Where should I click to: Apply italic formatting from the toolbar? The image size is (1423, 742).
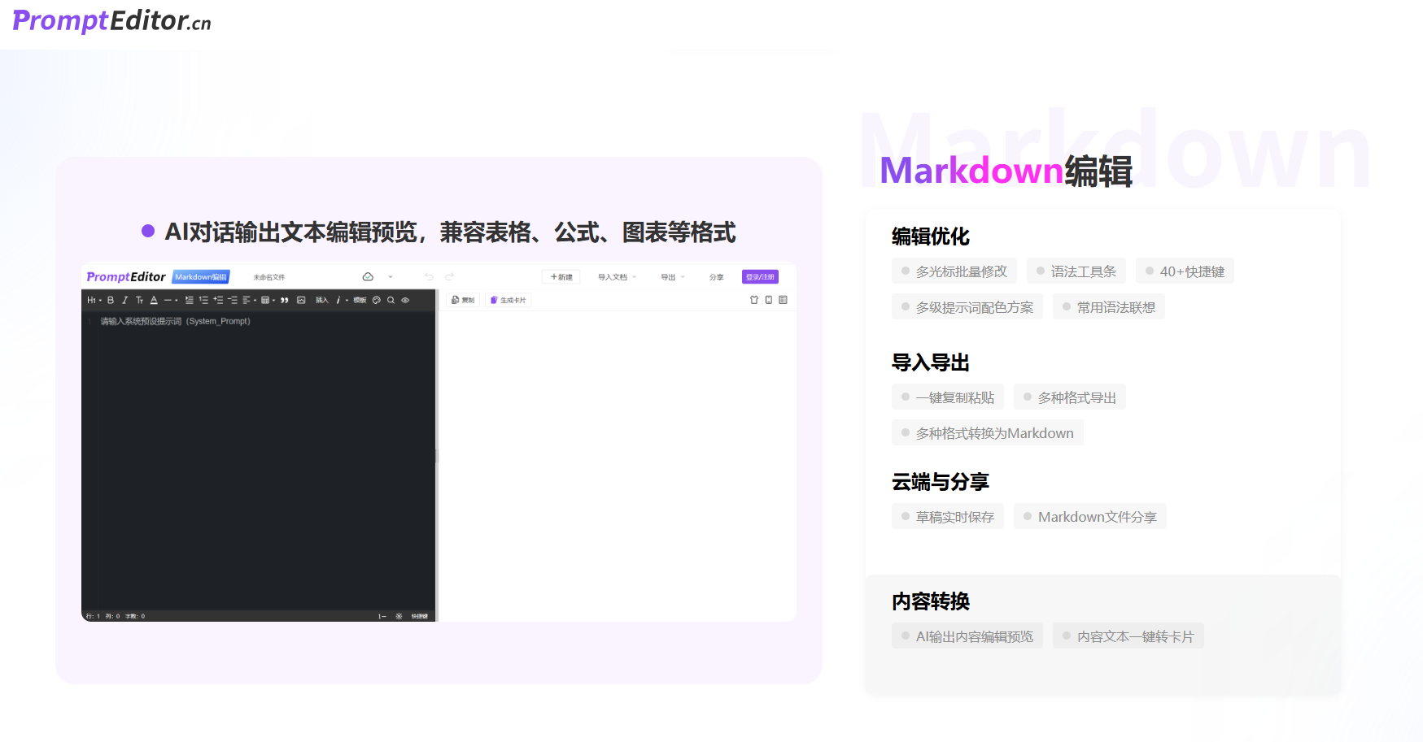125,299
